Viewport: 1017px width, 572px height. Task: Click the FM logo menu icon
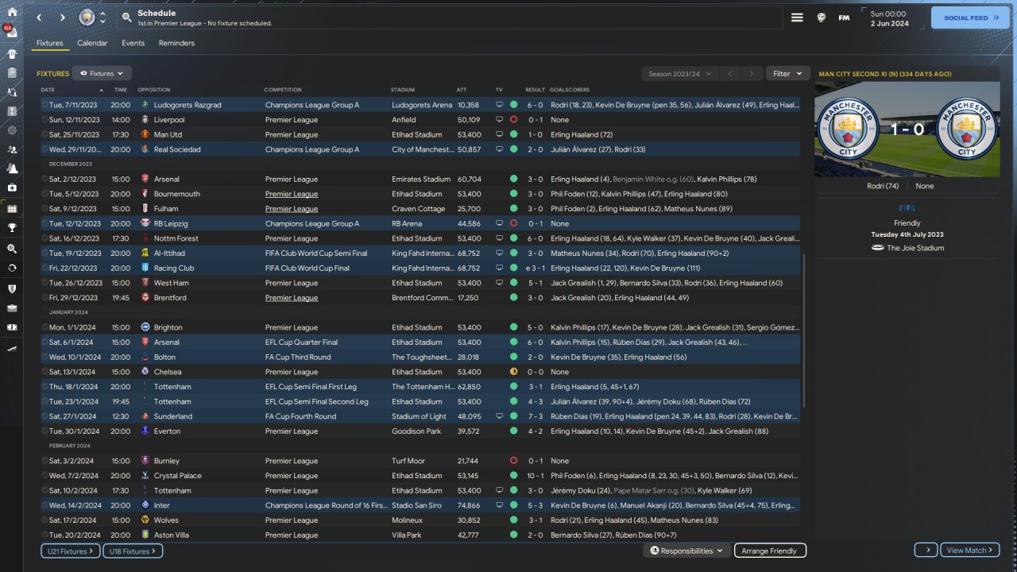tap(844, 17)
